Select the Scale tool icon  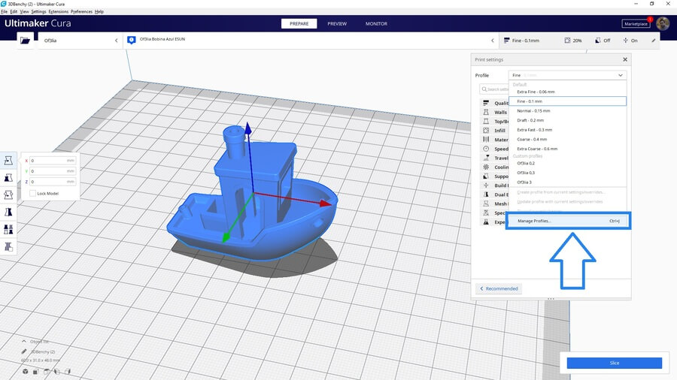tap(8, 178)
